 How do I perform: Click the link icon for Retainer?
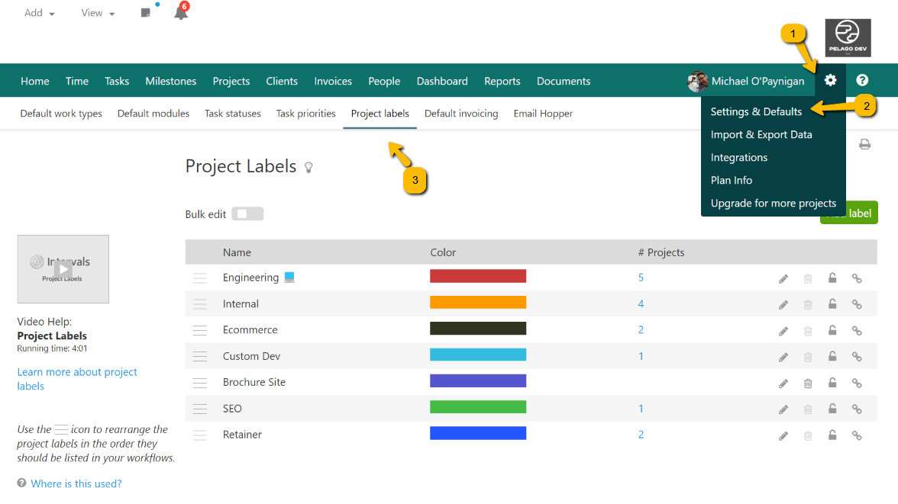[x=857, y=435]
